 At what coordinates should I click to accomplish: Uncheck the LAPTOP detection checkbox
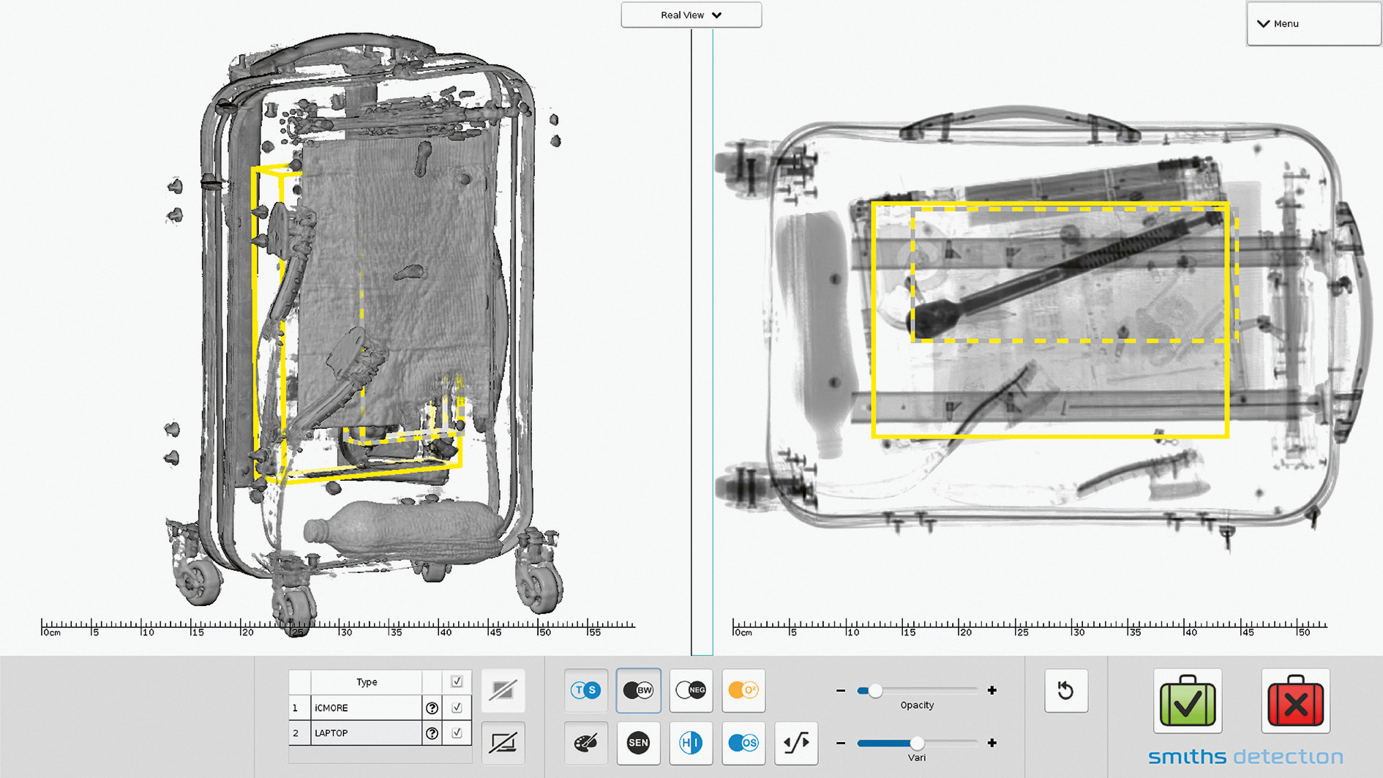point(457,733)
